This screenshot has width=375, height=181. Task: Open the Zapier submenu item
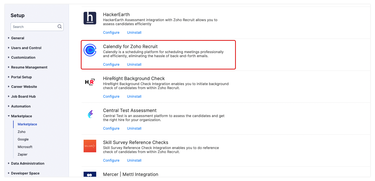(22, 154)
